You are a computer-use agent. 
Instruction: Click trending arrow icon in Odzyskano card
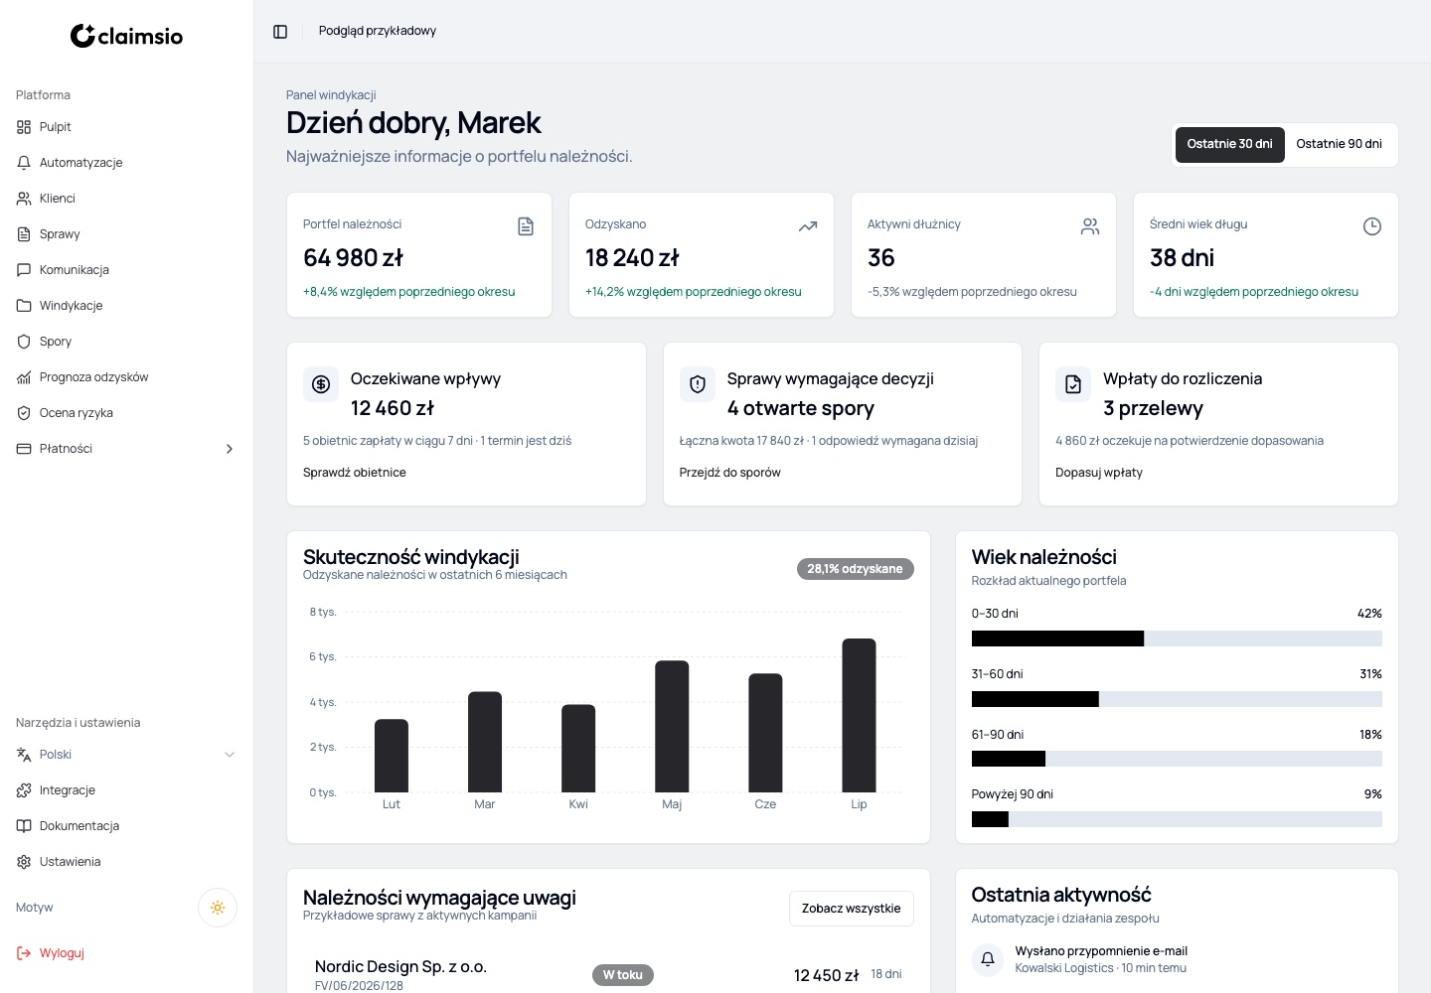click(808, 226)
